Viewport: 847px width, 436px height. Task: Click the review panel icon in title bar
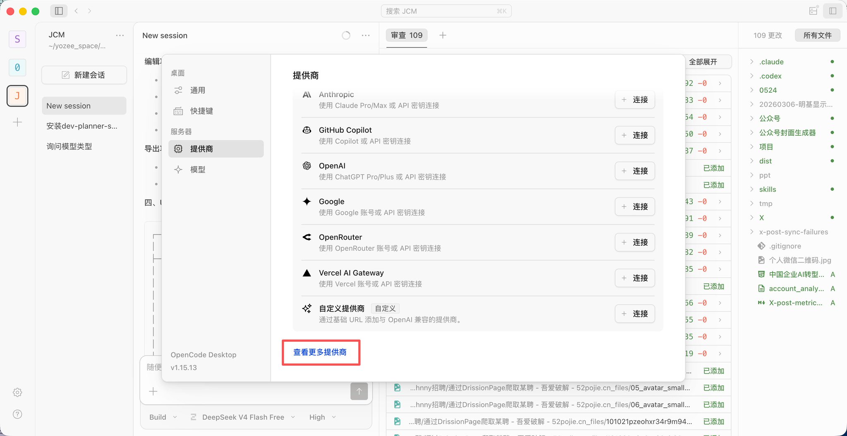(813, 11)
